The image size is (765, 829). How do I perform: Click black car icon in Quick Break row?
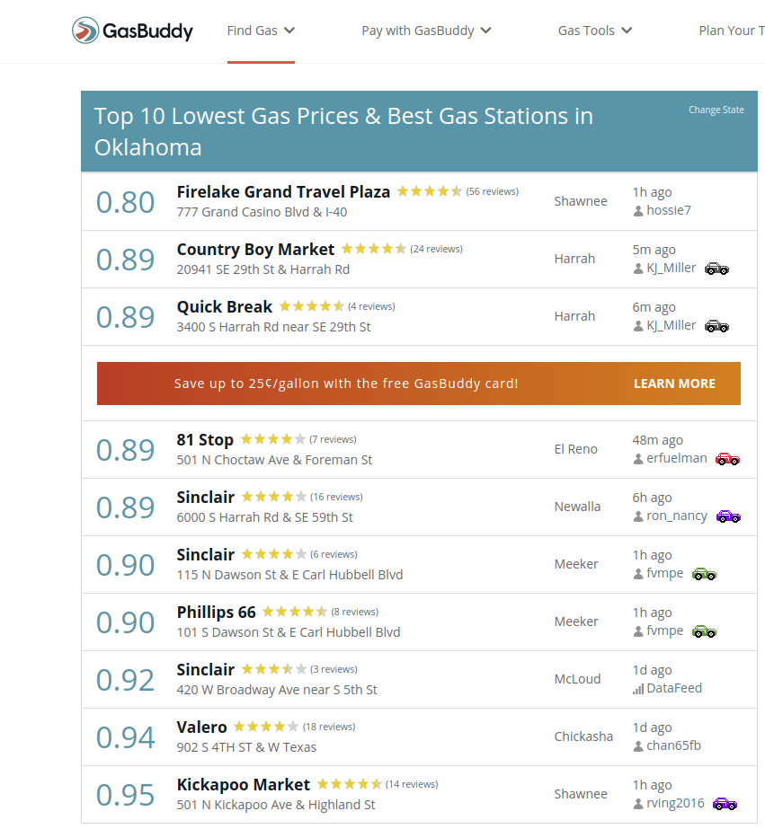[x=716, y=325]
